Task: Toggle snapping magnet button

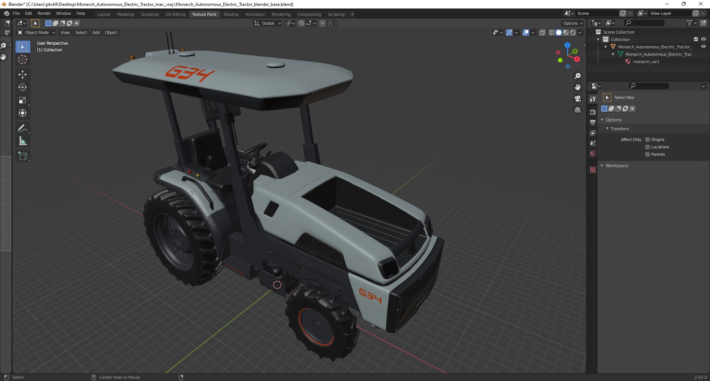Action: coord(301,23)
